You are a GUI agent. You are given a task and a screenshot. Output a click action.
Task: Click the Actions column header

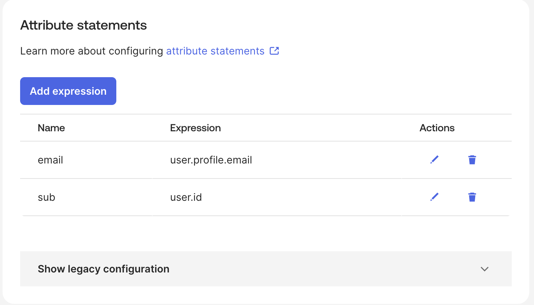coord(437,128)
